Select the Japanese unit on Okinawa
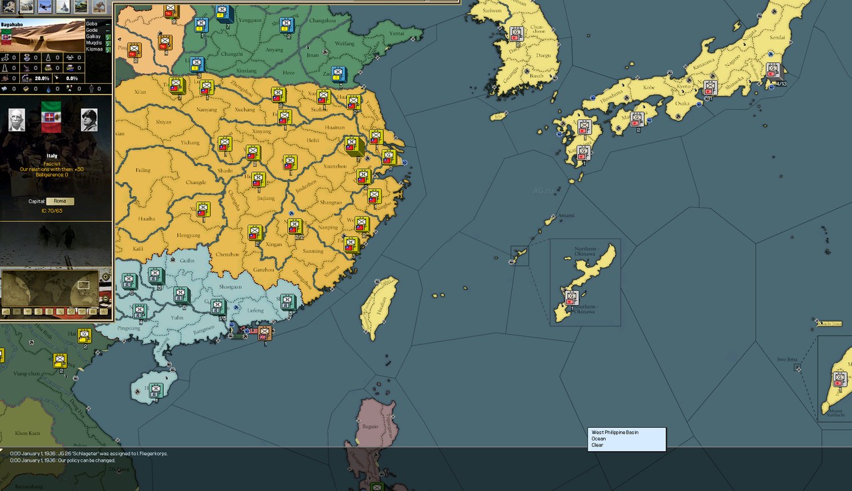852x491 pixels. pos(570,297)
